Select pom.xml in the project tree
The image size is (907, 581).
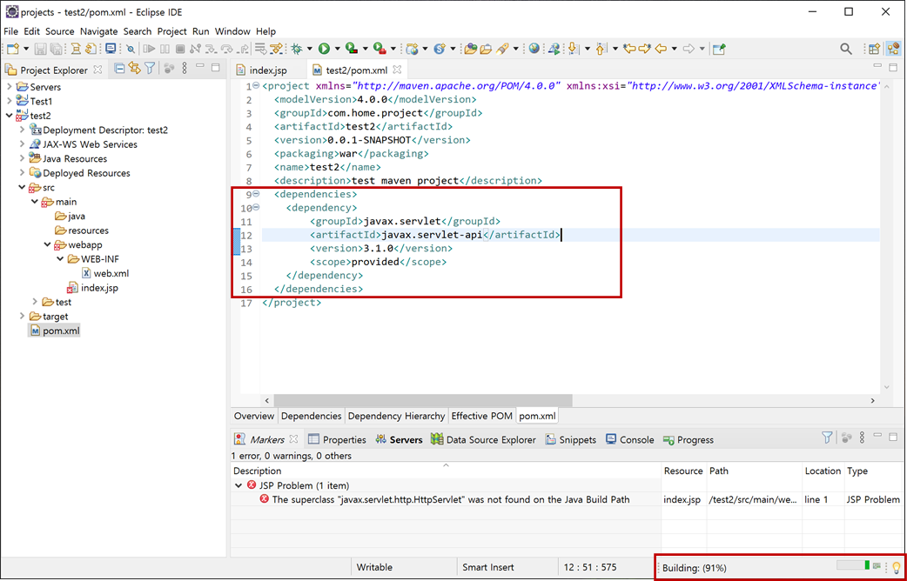click(x=55, y=331)
